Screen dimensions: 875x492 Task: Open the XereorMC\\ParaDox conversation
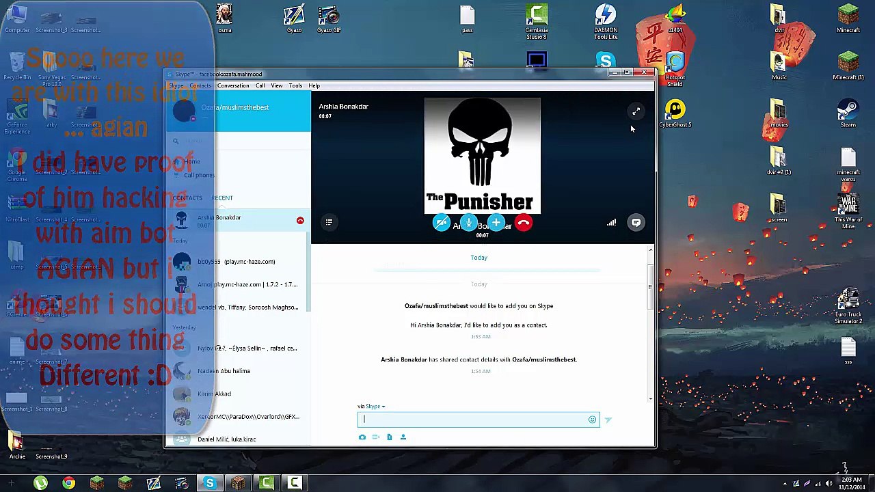coord(237,417)
